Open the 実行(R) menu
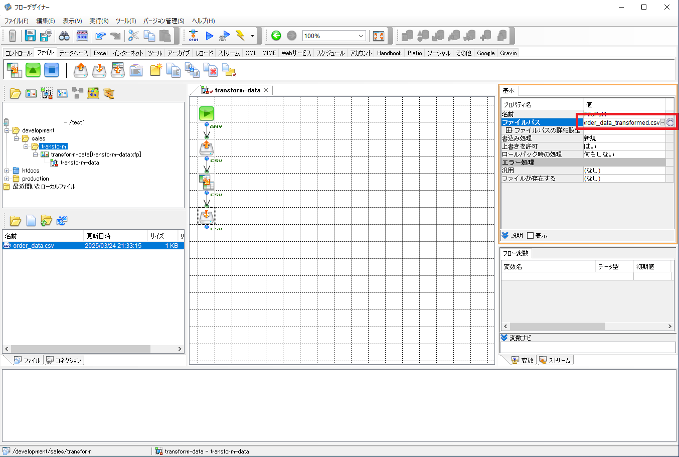 tap(99, 21)
